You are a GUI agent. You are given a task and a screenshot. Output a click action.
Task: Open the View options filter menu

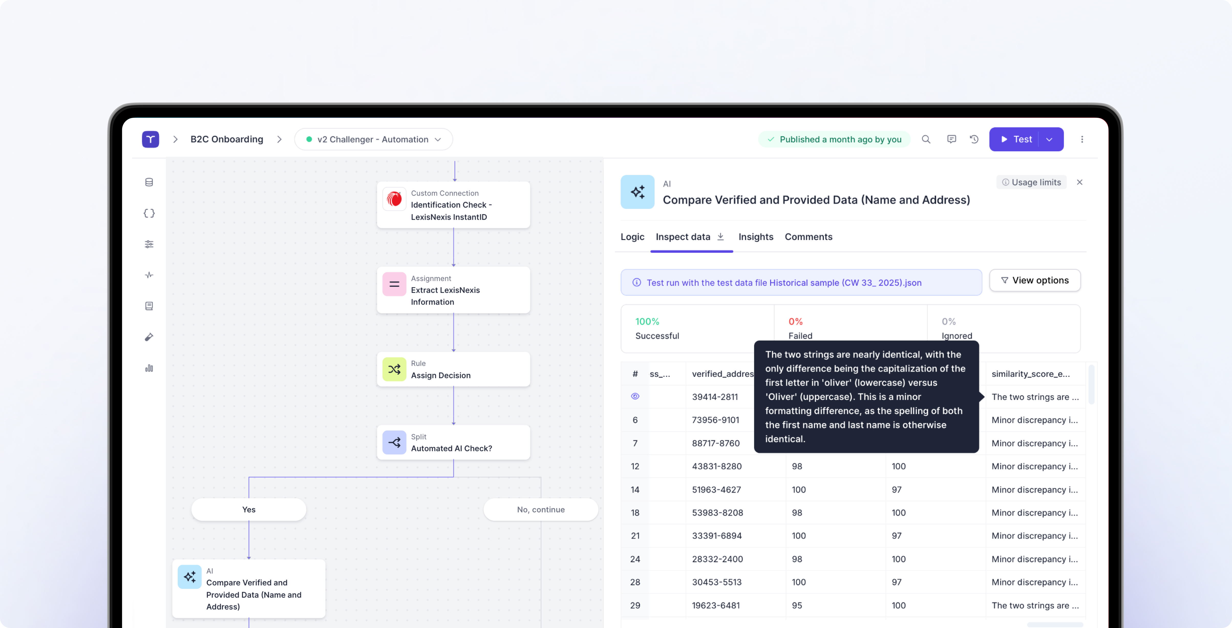pyautogui.click(x=1035, y=280)
